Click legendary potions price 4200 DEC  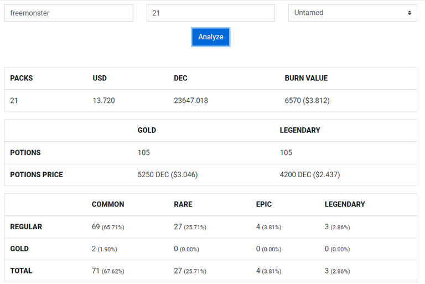pyautogui.click(x=310, y=174)
